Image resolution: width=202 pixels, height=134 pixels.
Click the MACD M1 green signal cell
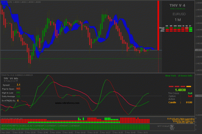167,28
